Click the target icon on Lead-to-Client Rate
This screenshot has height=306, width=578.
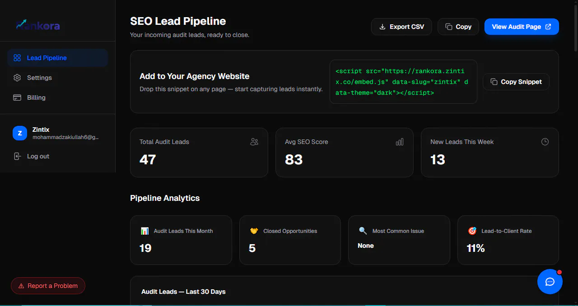(x=472, y=231)
